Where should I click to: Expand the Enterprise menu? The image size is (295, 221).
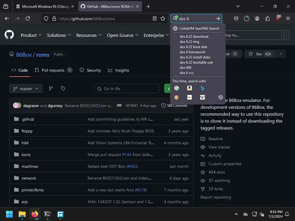(156, 35)
